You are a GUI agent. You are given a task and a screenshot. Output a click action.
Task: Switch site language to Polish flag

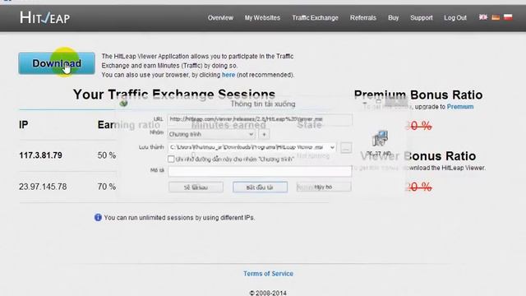click(508, 17)
